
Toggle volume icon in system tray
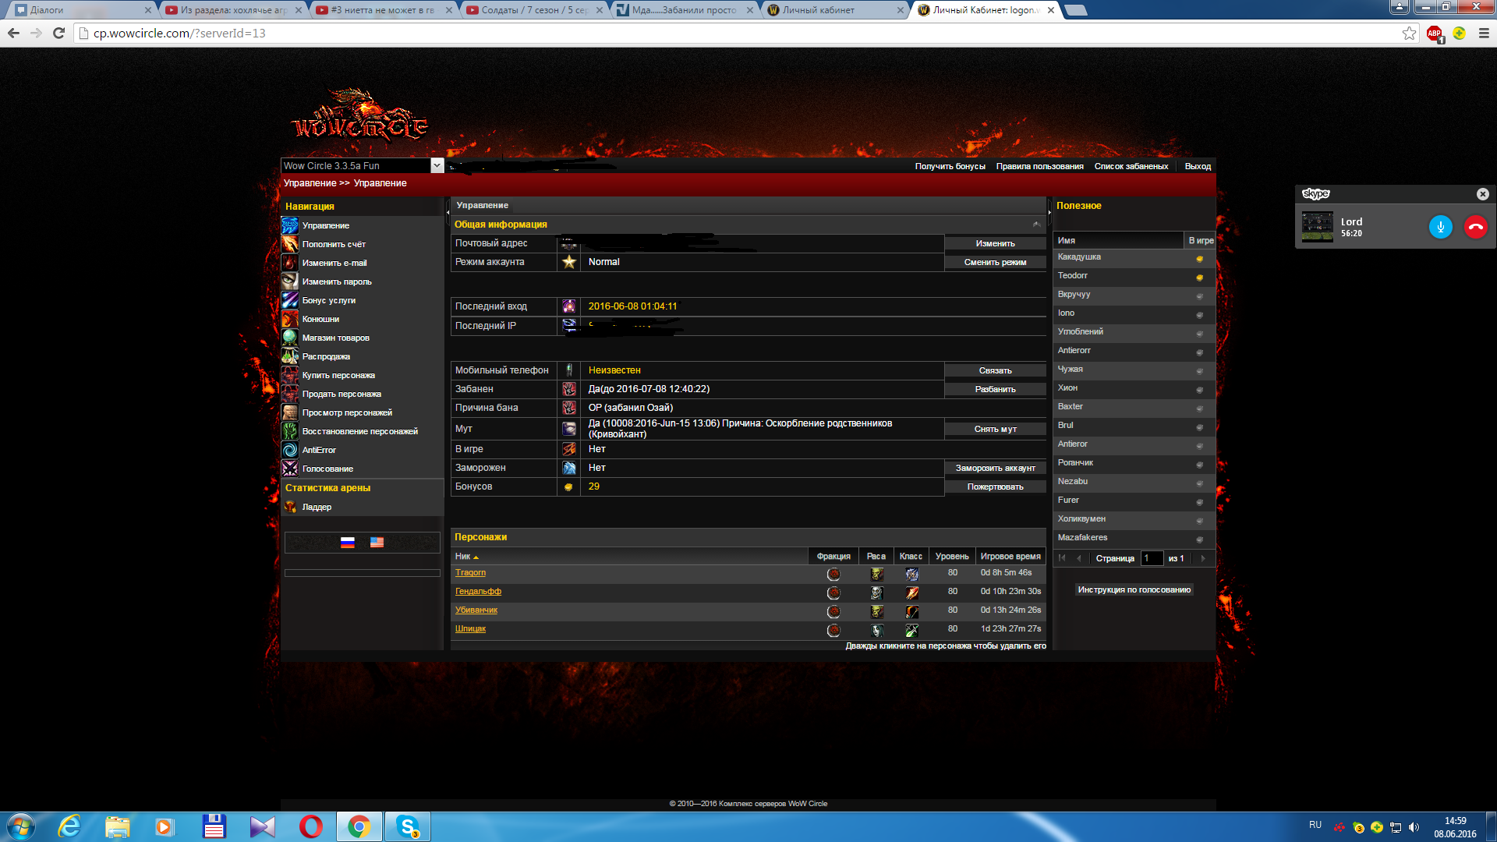coord(1414,827)
